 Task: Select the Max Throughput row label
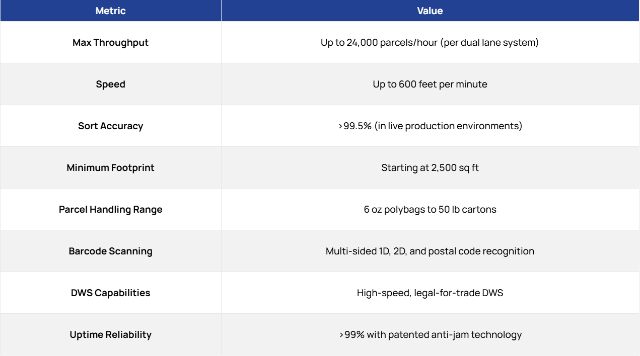click(x=110, y=43)
